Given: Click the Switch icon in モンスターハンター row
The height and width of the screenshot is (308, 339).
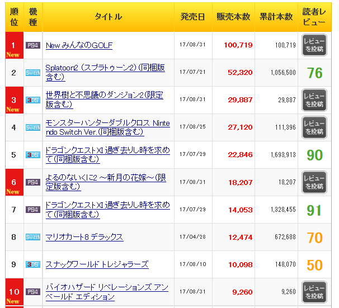Looking at the screenshot, I should 33,127.
